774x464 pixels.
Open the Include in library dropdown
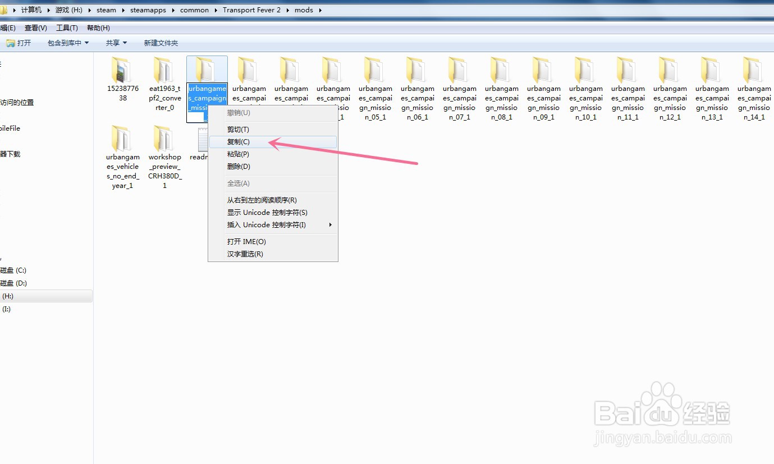[68, 43]
